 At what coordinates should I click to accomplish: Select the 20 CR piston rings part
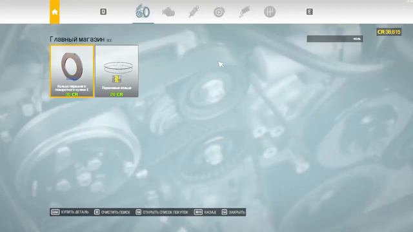(x=117, y=71)
